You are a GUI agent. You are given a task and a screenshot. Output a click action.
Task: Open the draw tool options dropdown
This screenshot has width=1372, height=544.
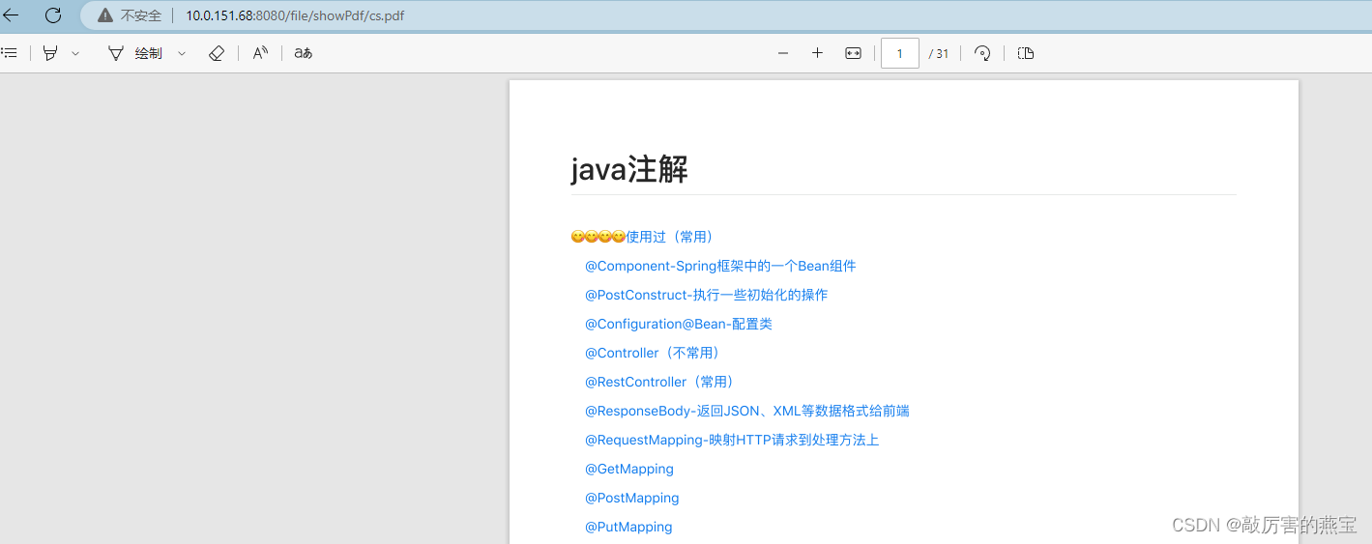(x=182, y=53)
